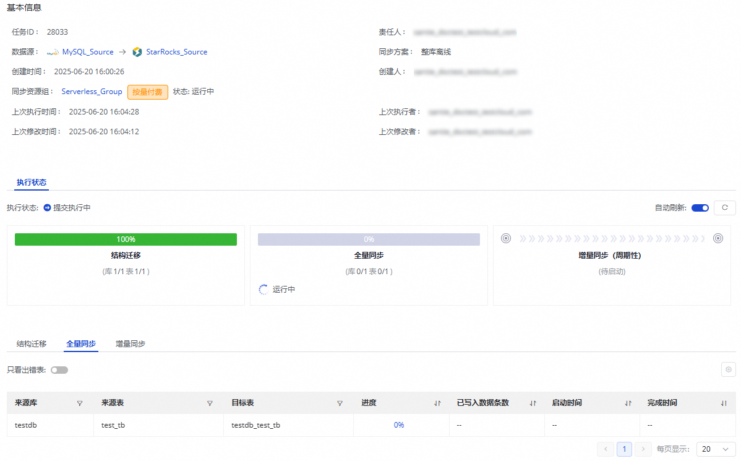741x461 pixels.
Task: Open the table column settings gear
Action: [x=728, y=370]
